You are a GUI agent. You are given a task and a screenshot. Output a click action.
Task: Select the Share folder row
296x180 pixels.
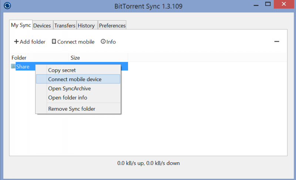[x=69, y=66]
